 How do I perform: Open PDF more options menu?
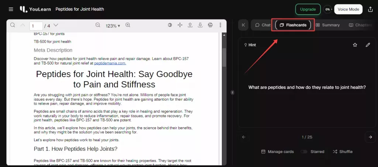click(x=220, y=25)
